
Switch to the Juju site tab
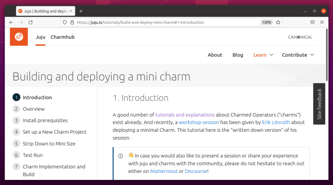(x=40, y=37)
